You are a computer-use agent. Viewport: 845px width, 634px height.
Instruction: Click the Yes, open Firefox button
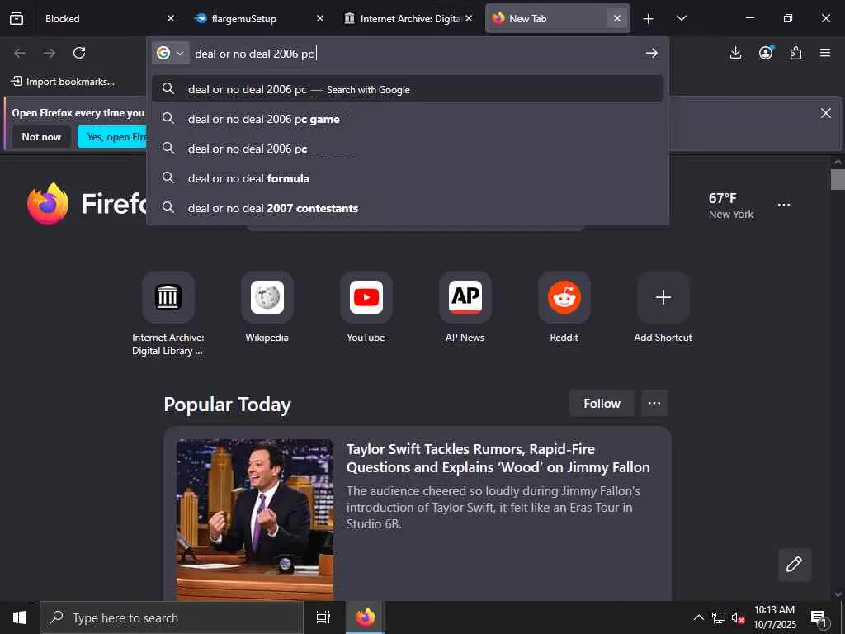click(x=113, y=137)
